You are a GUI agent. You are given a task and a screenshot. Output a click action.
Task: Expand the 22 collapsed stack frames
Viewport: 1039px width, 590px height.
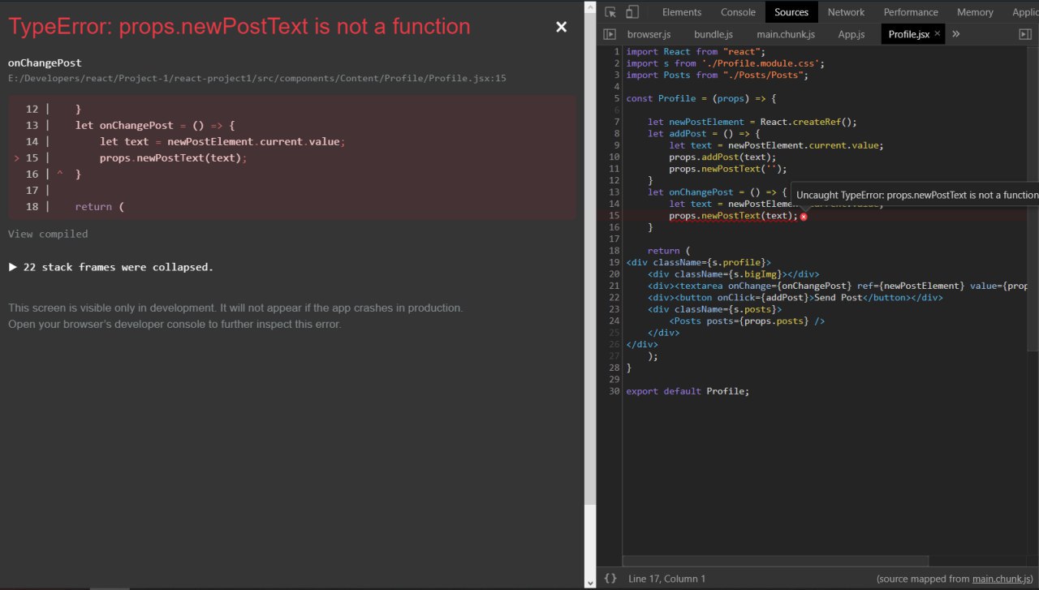(x=110, y=267)
